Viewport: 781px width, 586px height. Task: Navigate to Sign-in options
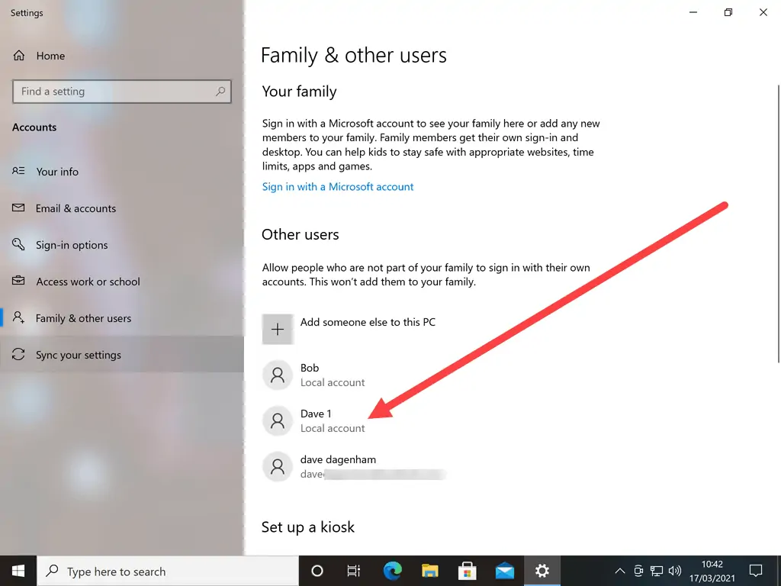(72, 245)
